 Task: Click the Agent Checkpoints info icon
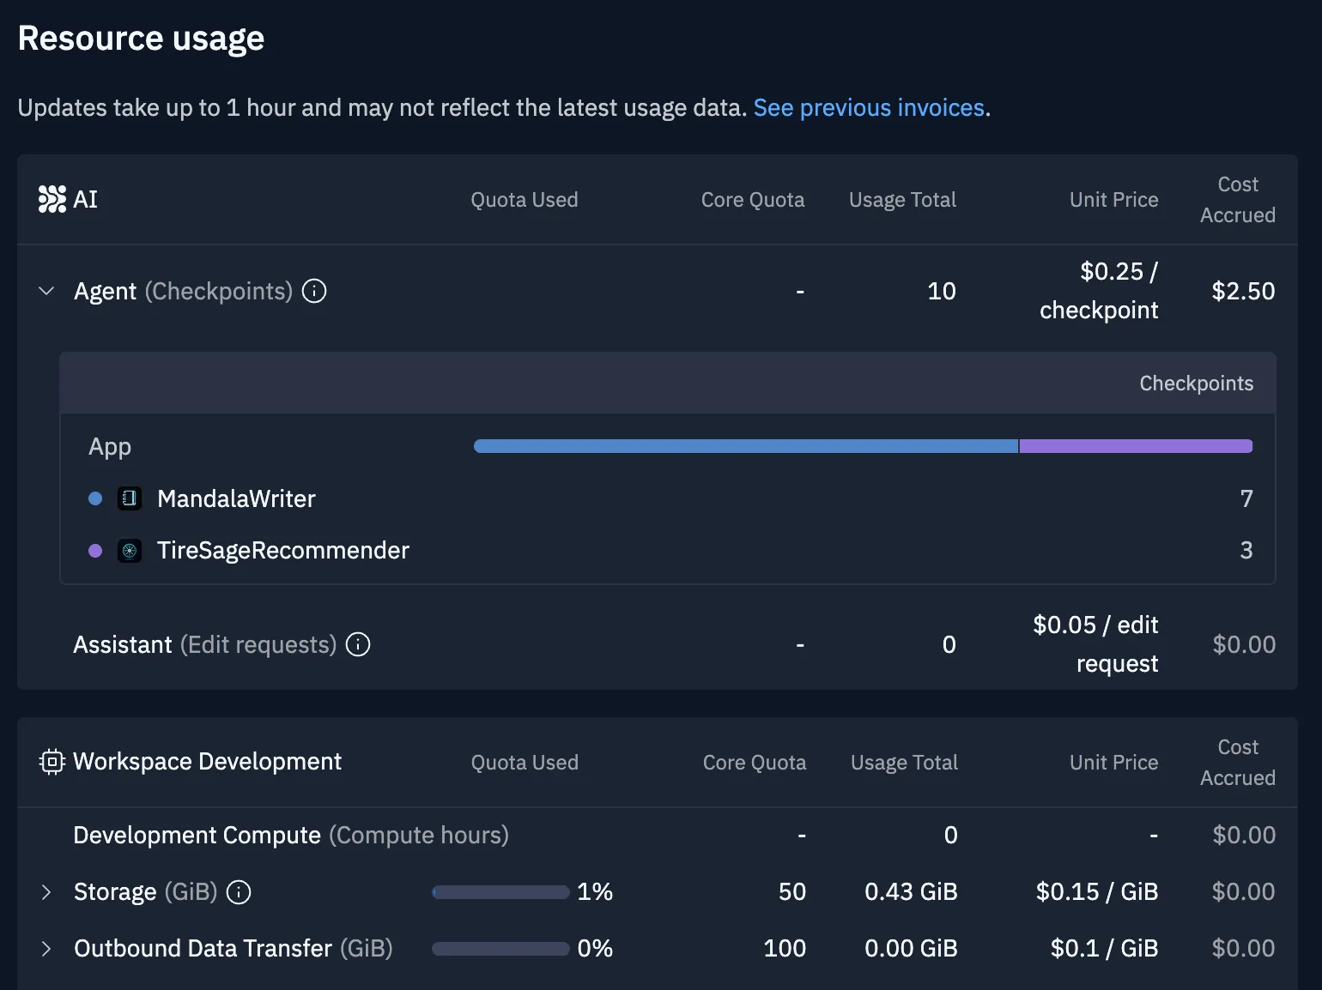pos(314,291)
